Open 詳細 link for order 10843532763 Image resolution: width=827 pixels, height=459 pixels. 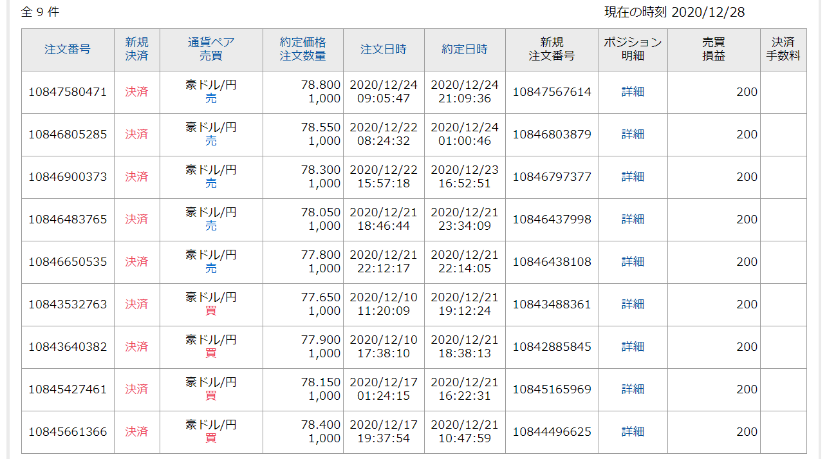pos(633,304)
